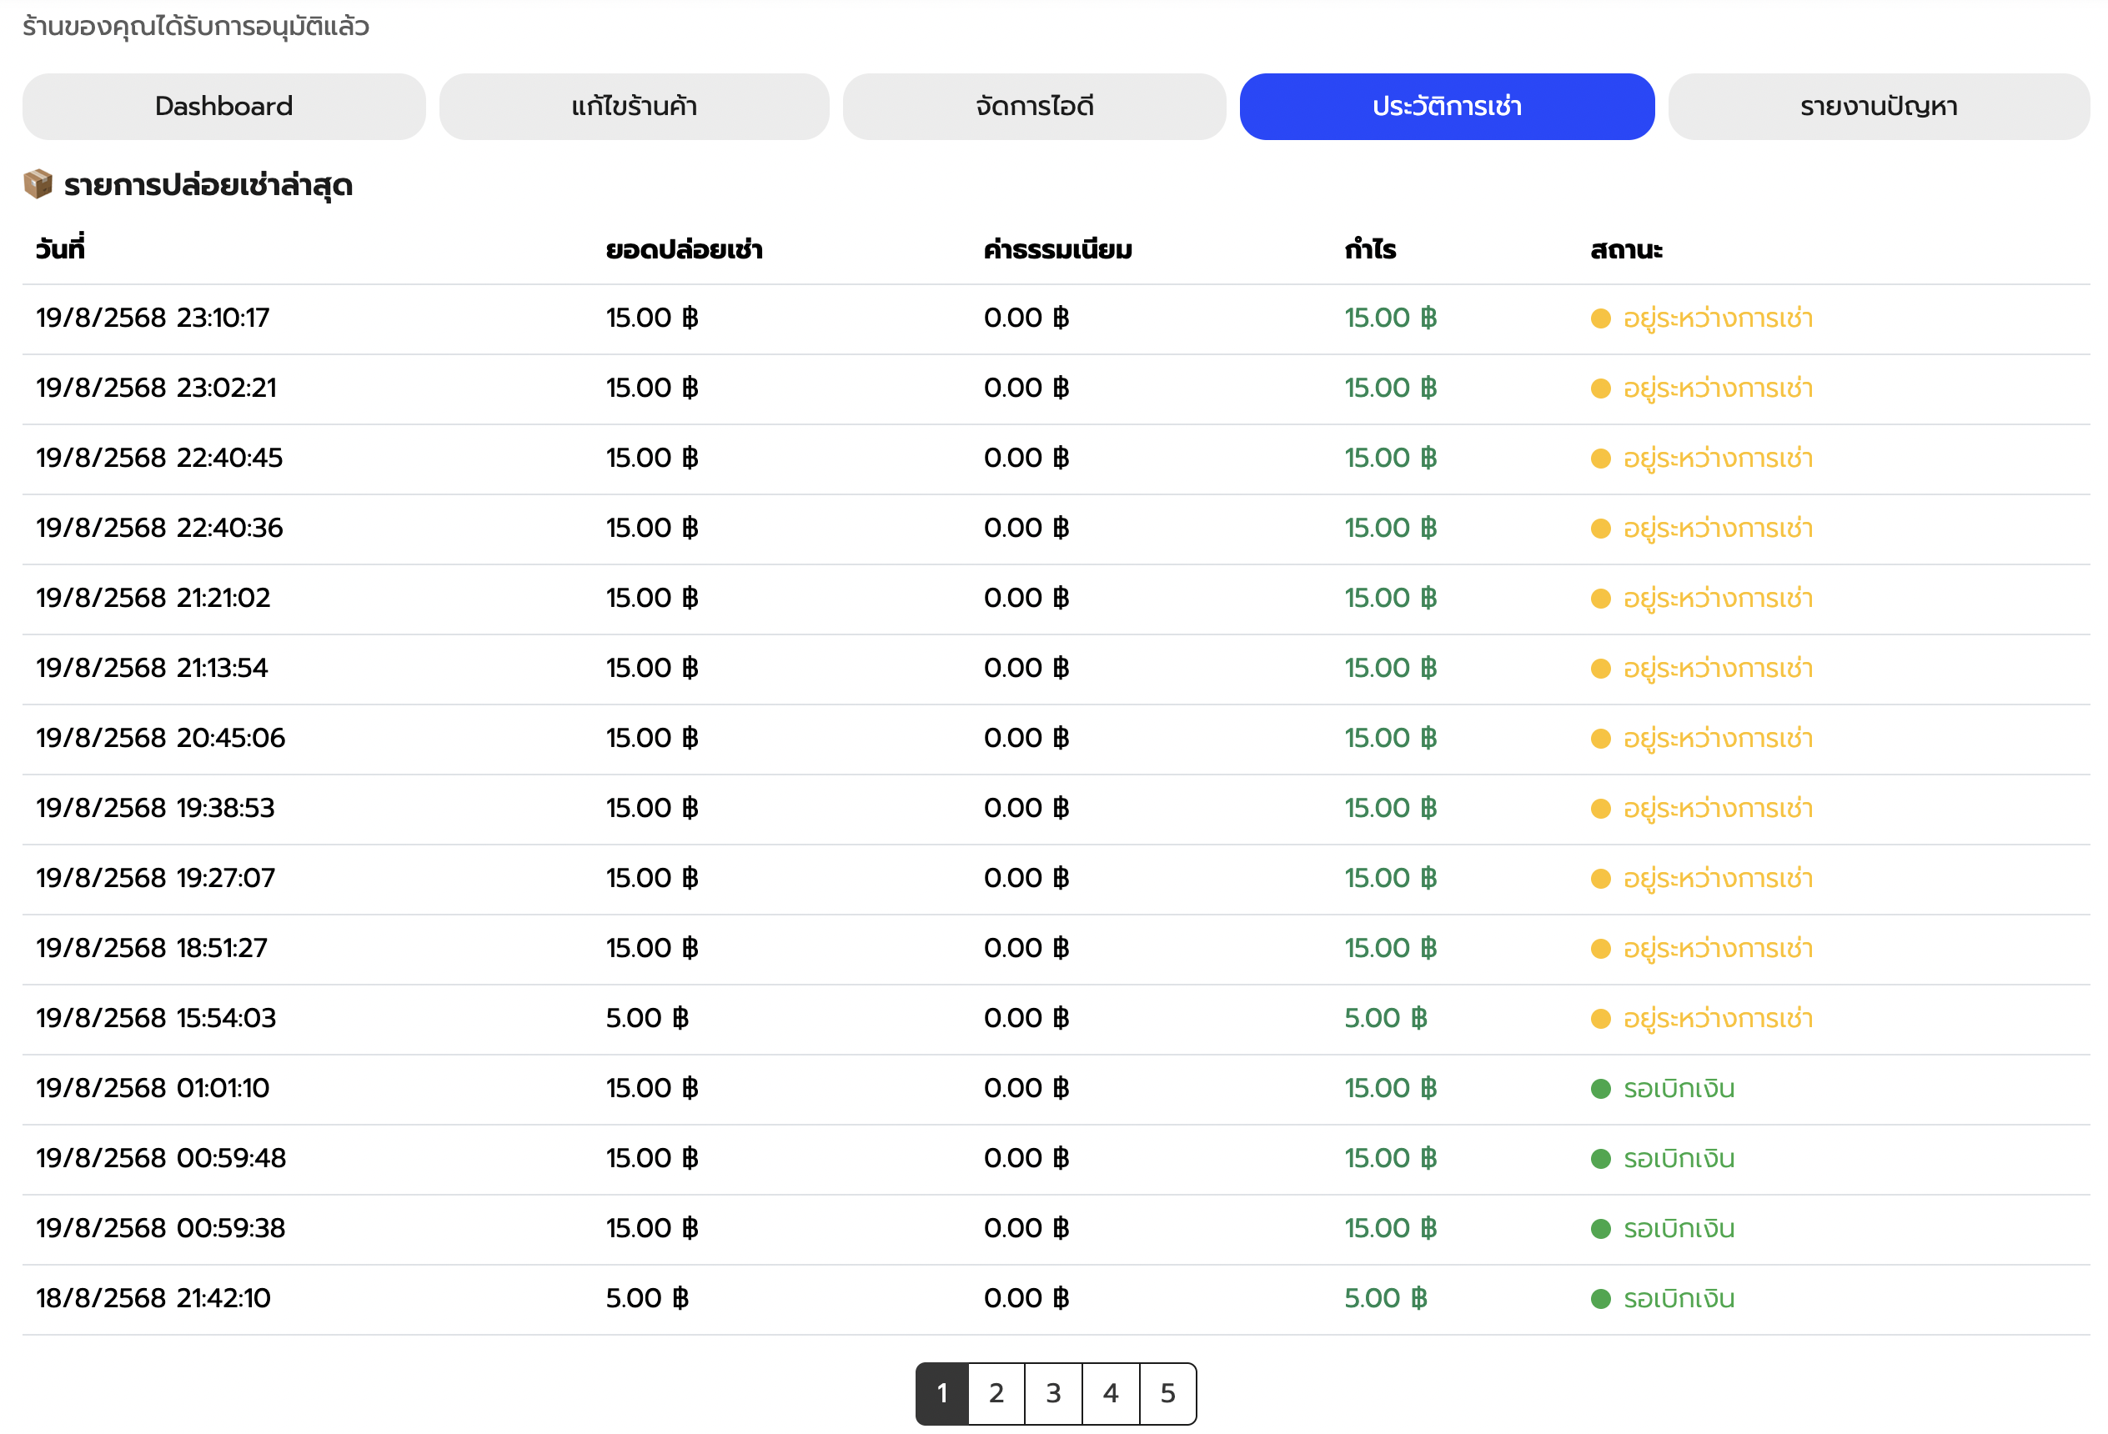Open page 4 of the list

click(x=1110, y=1392)
